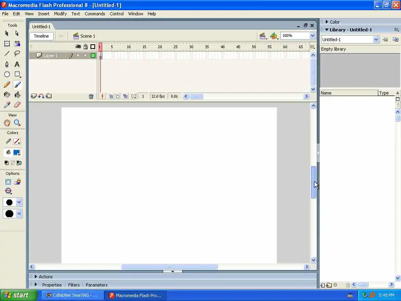The image size is (401, 301).
Task: Add a motion guide layer
Action: (x=41, y=96)
